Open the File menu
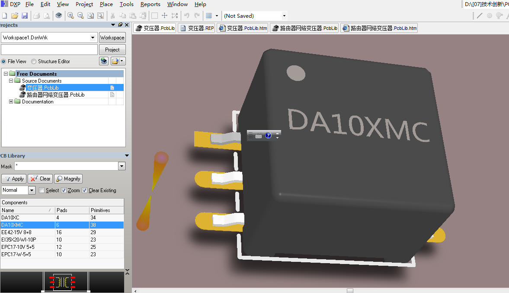The image size is (509, 293). (29, 4)
